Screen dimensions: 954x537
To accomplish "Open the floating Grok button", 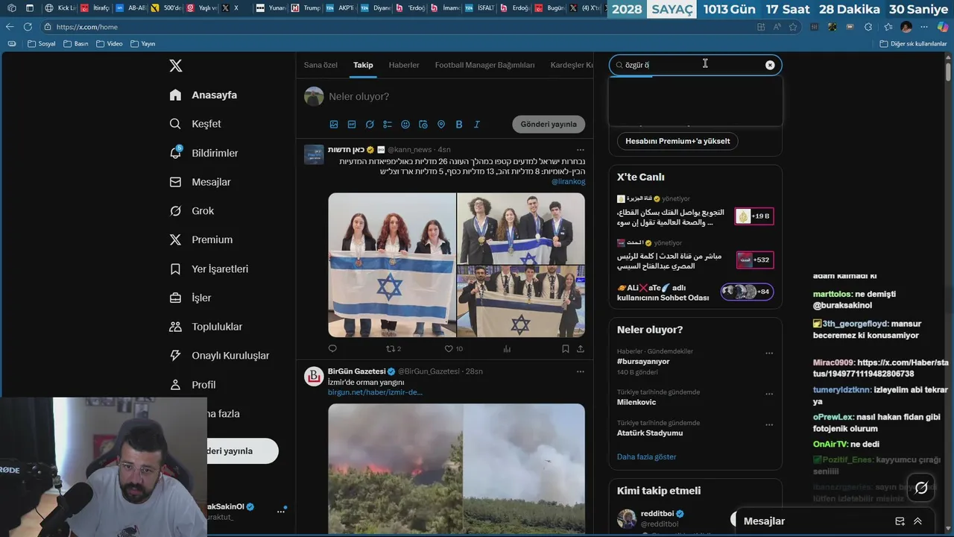I will point(921,488).
